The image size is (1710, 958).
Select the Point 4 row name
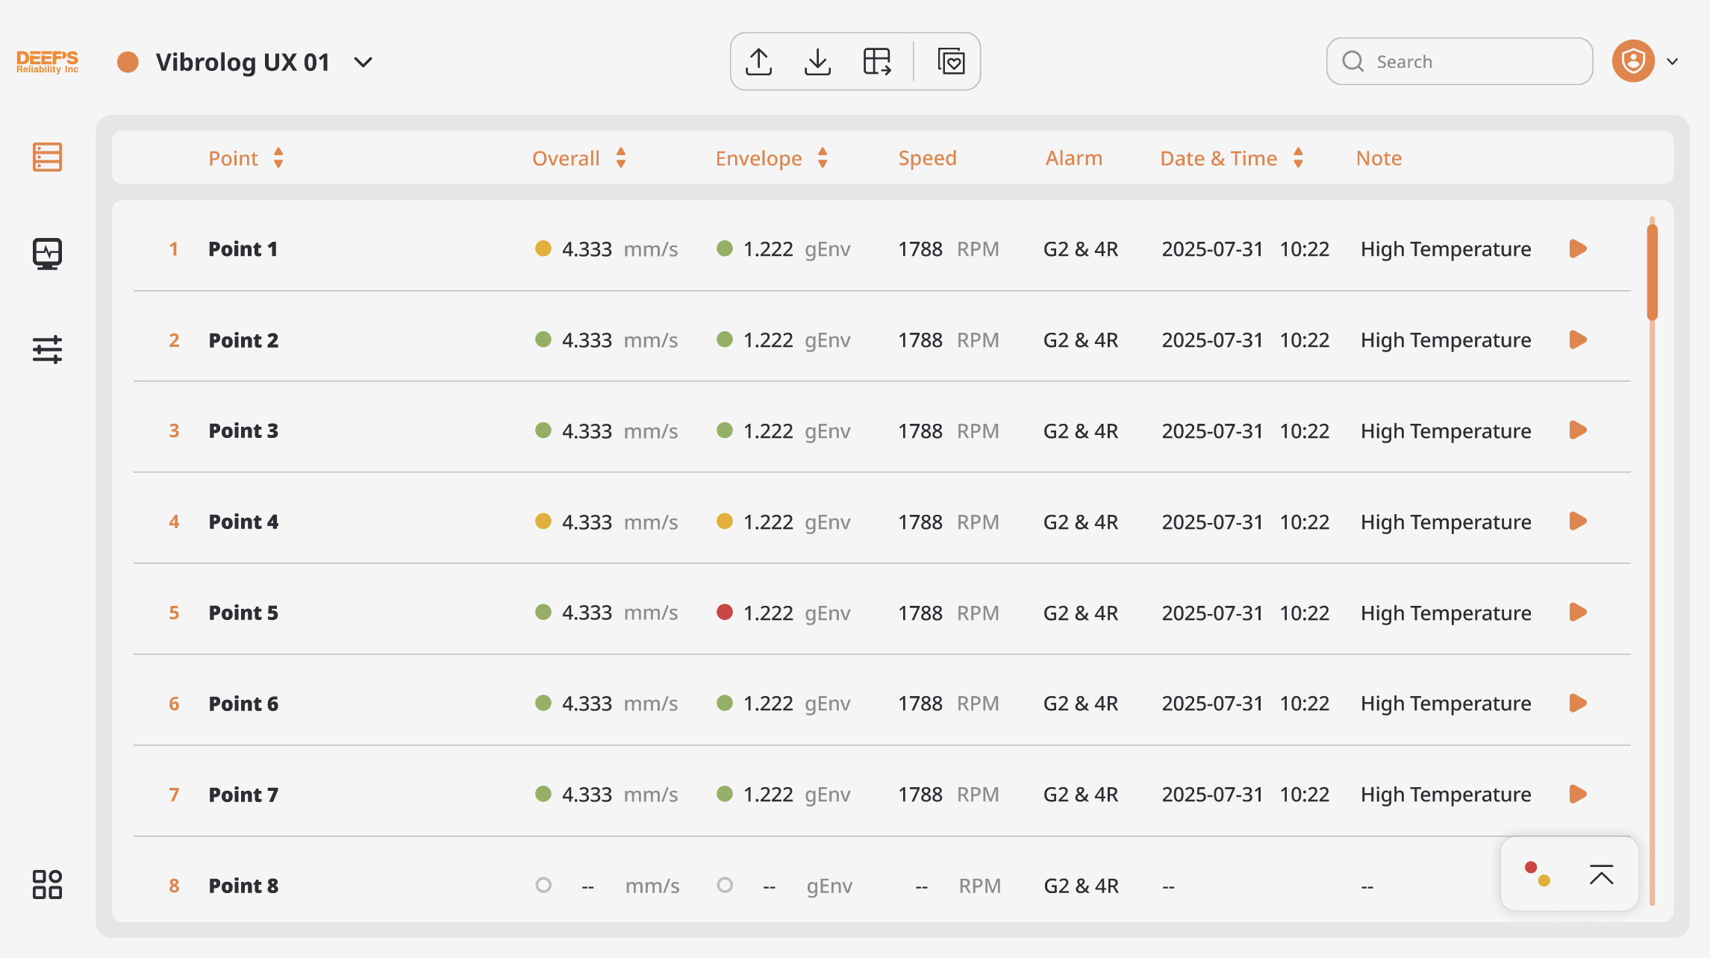point(243,522)
